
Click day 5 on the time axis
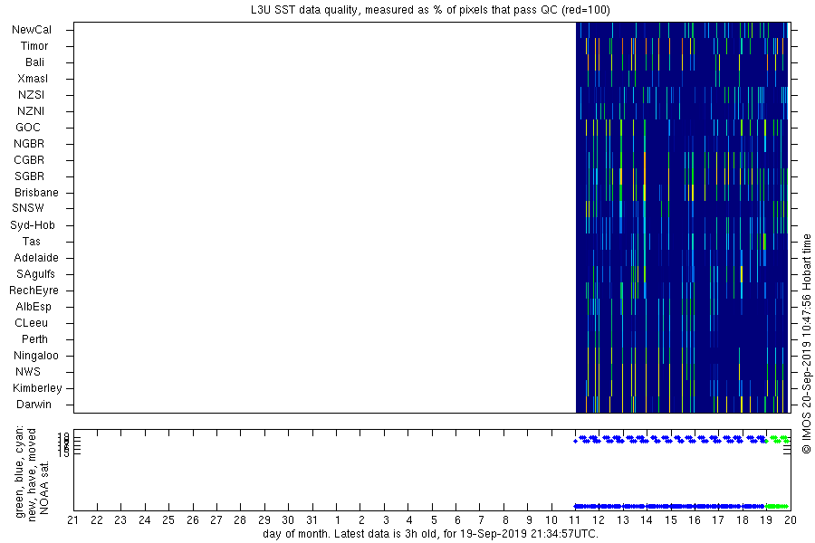coord(434,520)
